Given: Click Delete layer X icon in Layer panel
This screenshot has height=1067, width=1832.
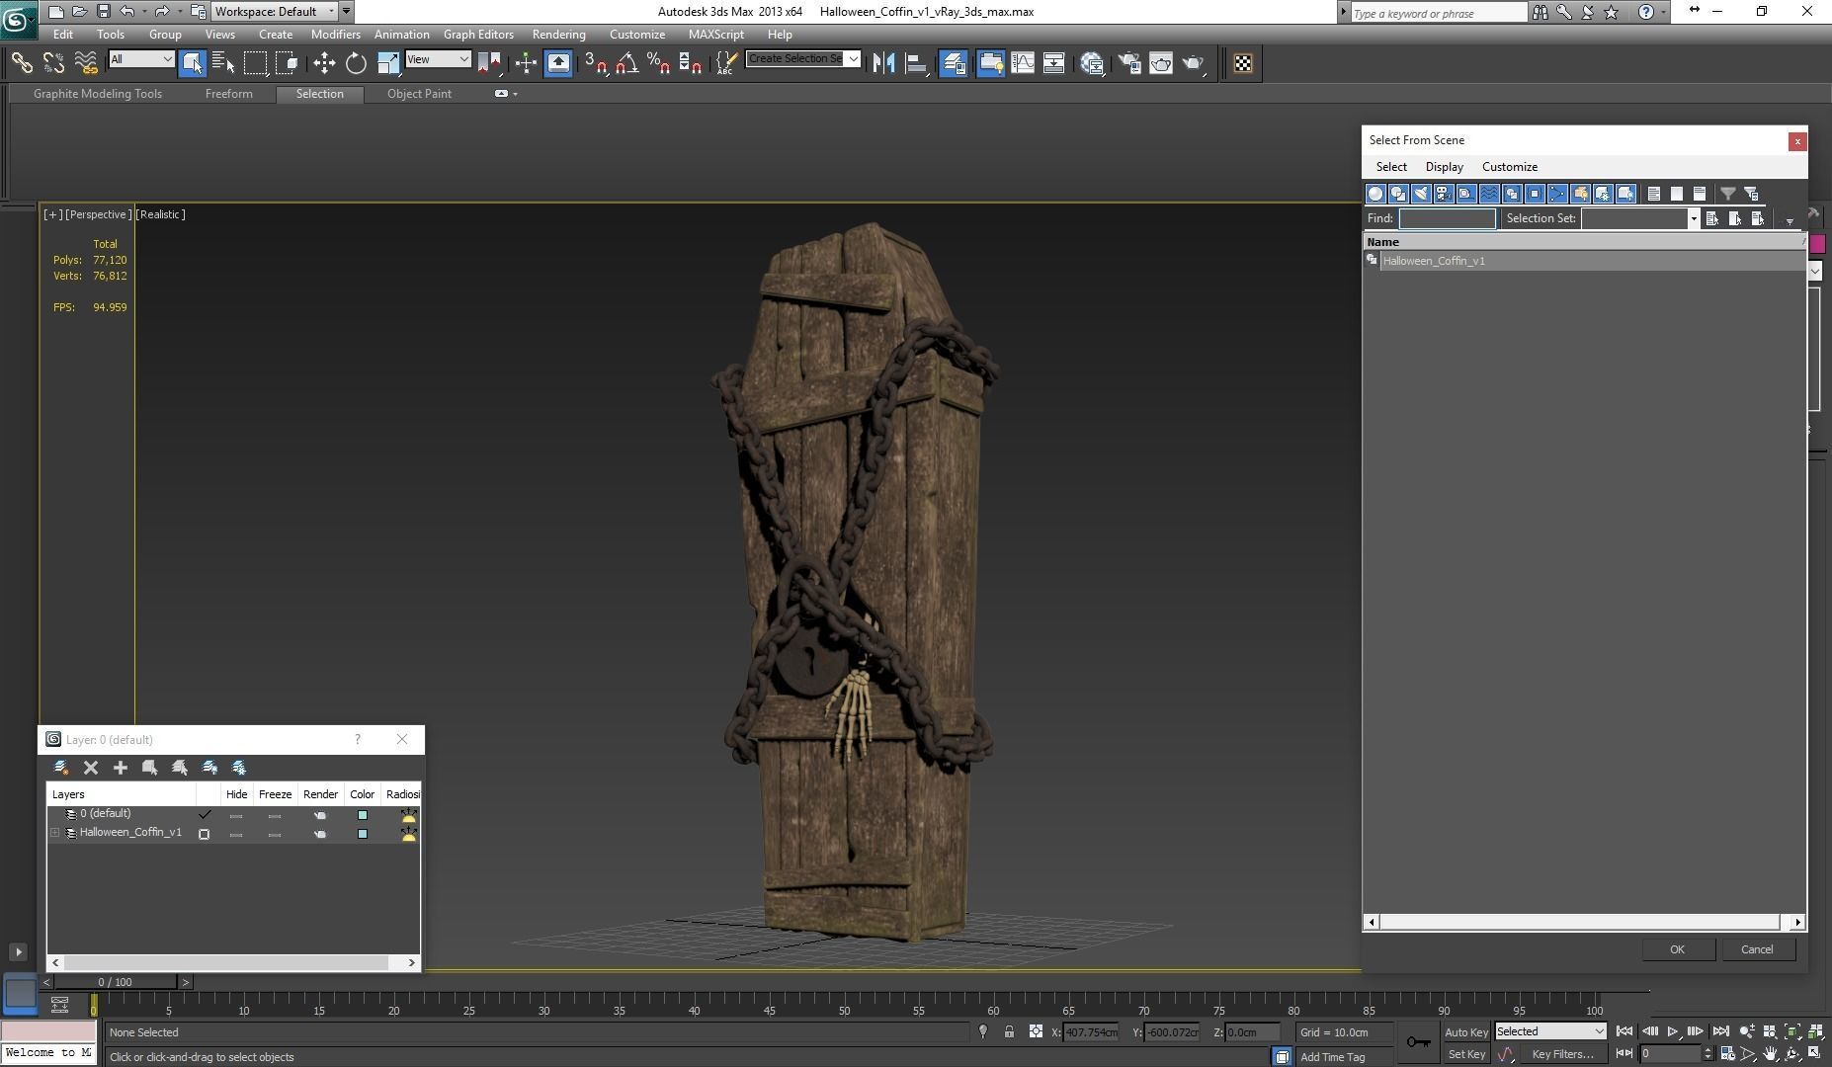Looking at the screenshot, I should tap(91, 768).
